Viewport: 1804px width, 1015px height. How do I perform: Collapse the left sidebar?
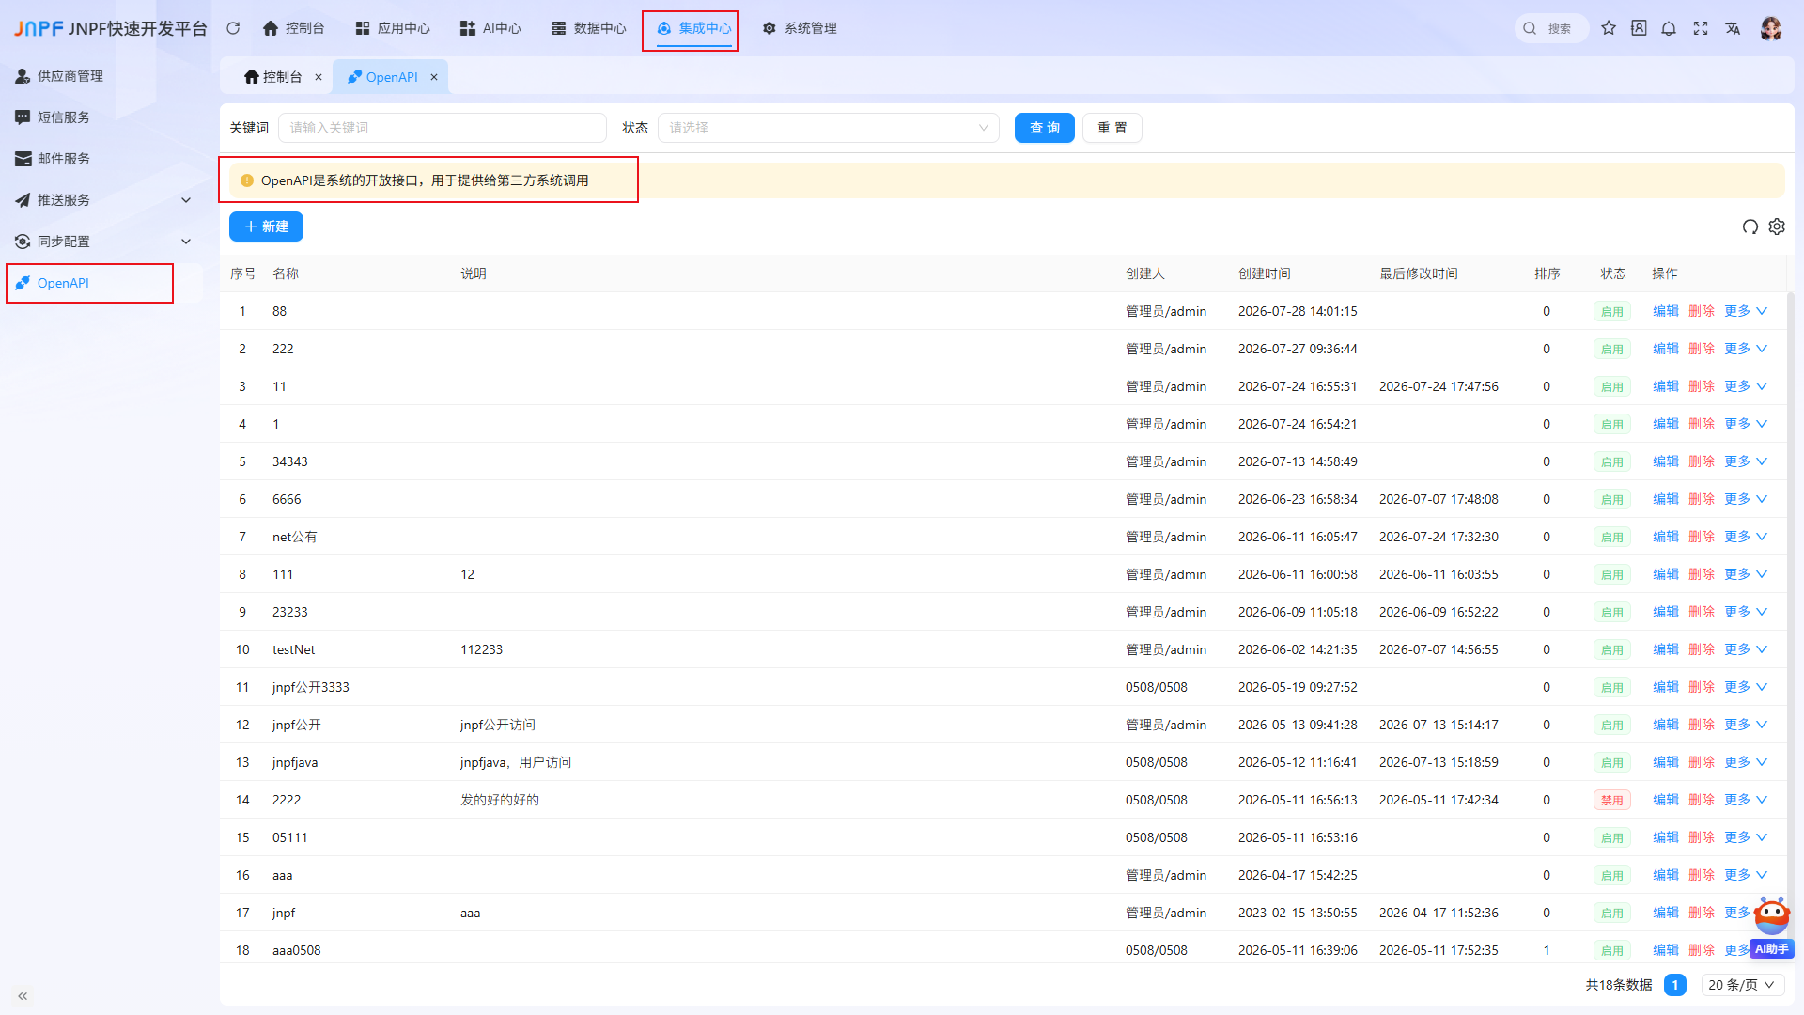(x=23, y=996)
